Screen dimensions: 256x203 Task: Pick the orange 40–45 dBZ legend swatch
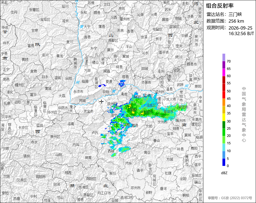click(224, 102)
